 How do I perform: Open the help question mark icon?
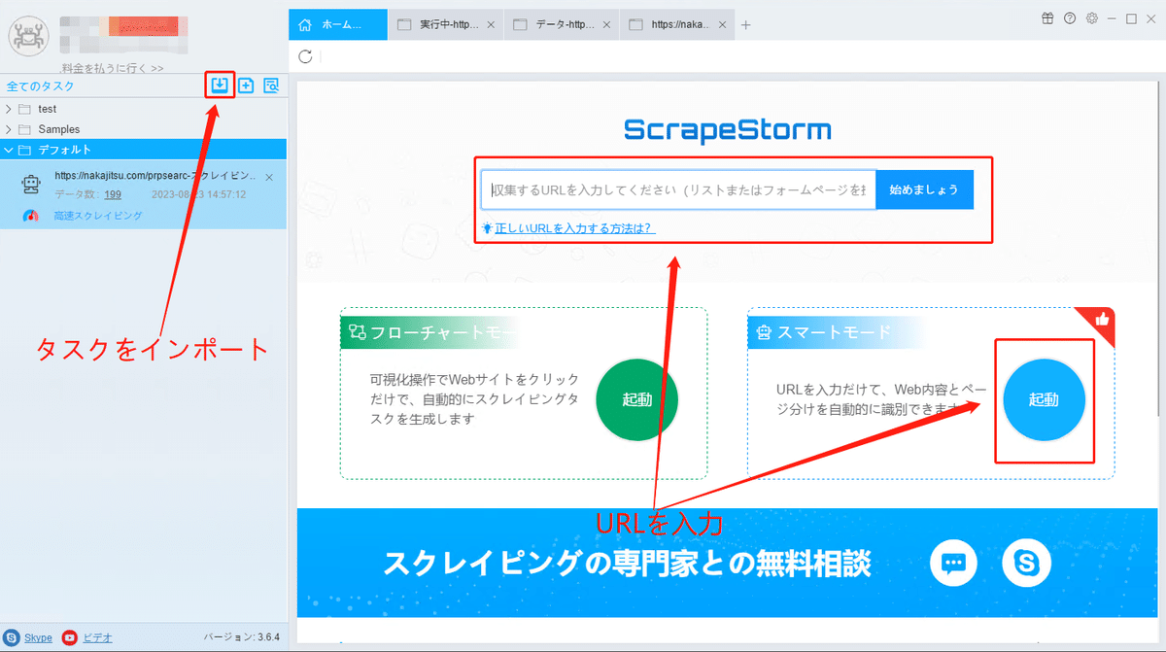1070,18
